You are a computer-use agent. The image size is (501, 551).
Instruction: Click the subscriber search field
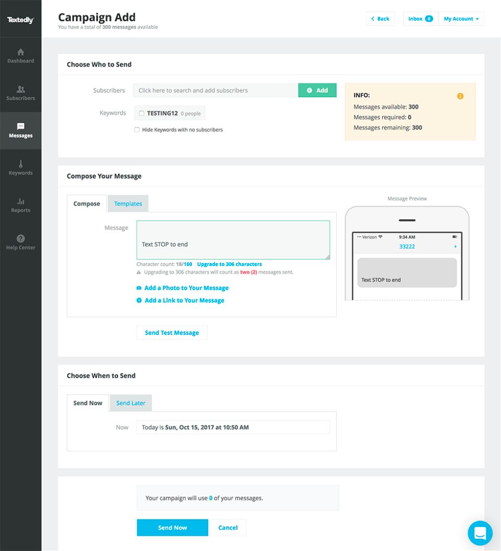216,90
